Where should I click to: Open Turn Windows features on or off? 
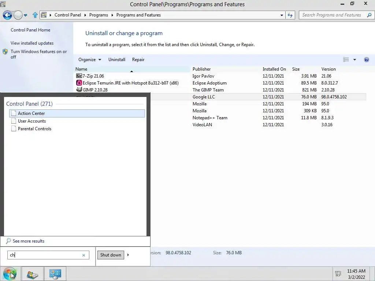[x=38, y=54]
